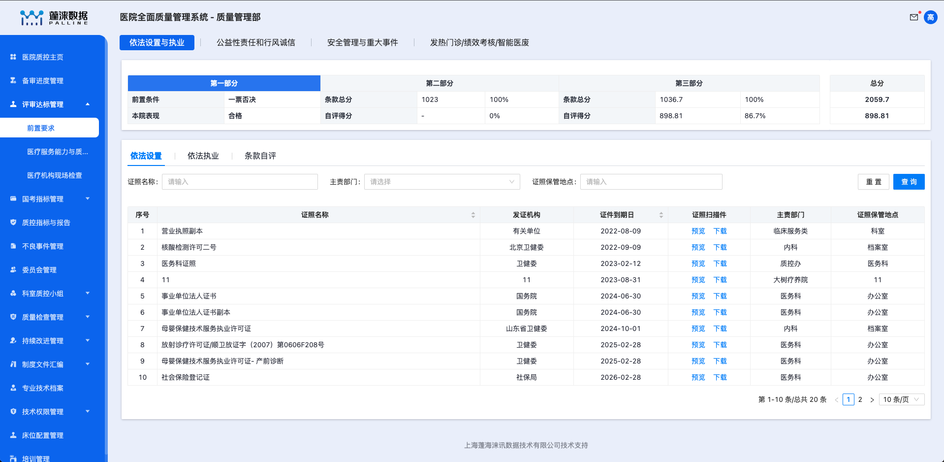Click page 1 in pagination

point(848,399)
